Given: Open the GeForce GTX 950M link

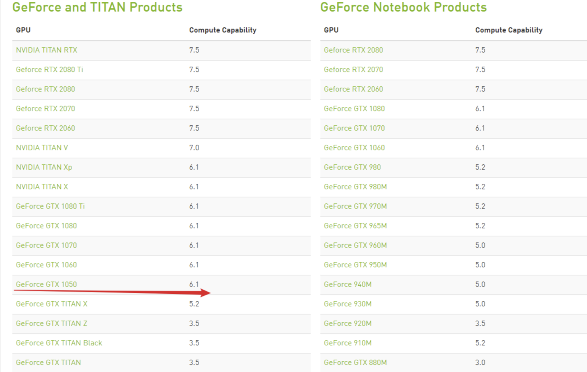Looking at the screenshot, I should pos(355,265).
